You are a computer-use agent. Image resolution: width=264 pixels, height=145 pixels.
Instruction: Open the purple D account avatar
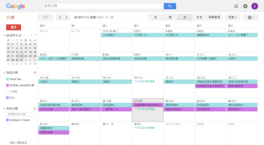pos(255,6)
